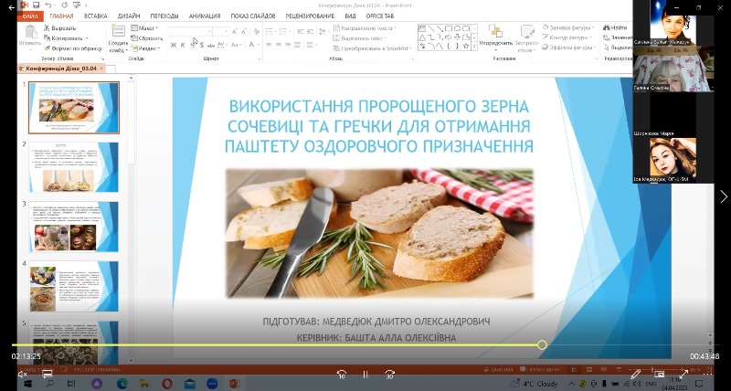Open the РЕЦЕНЗИРОВАНИЕ ribbon tab
This screenshot has width=731, height=391.
click(x=310, y=16)
